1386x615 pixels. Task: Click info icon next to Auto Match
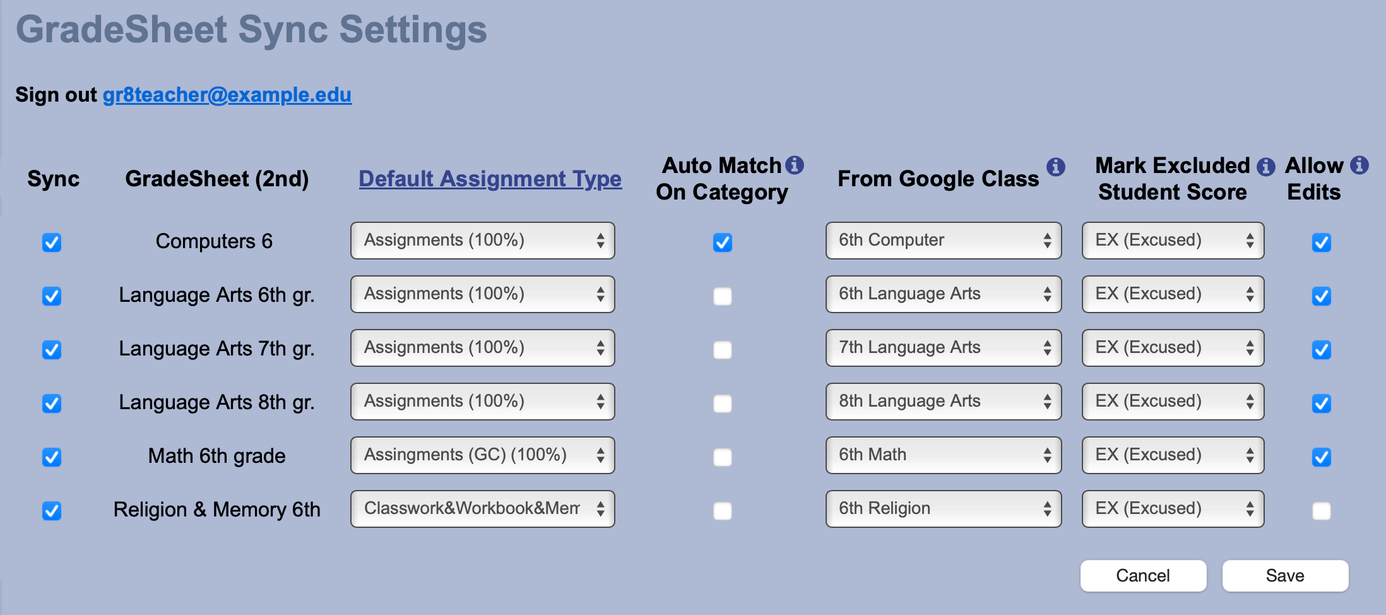click(795, 165)
